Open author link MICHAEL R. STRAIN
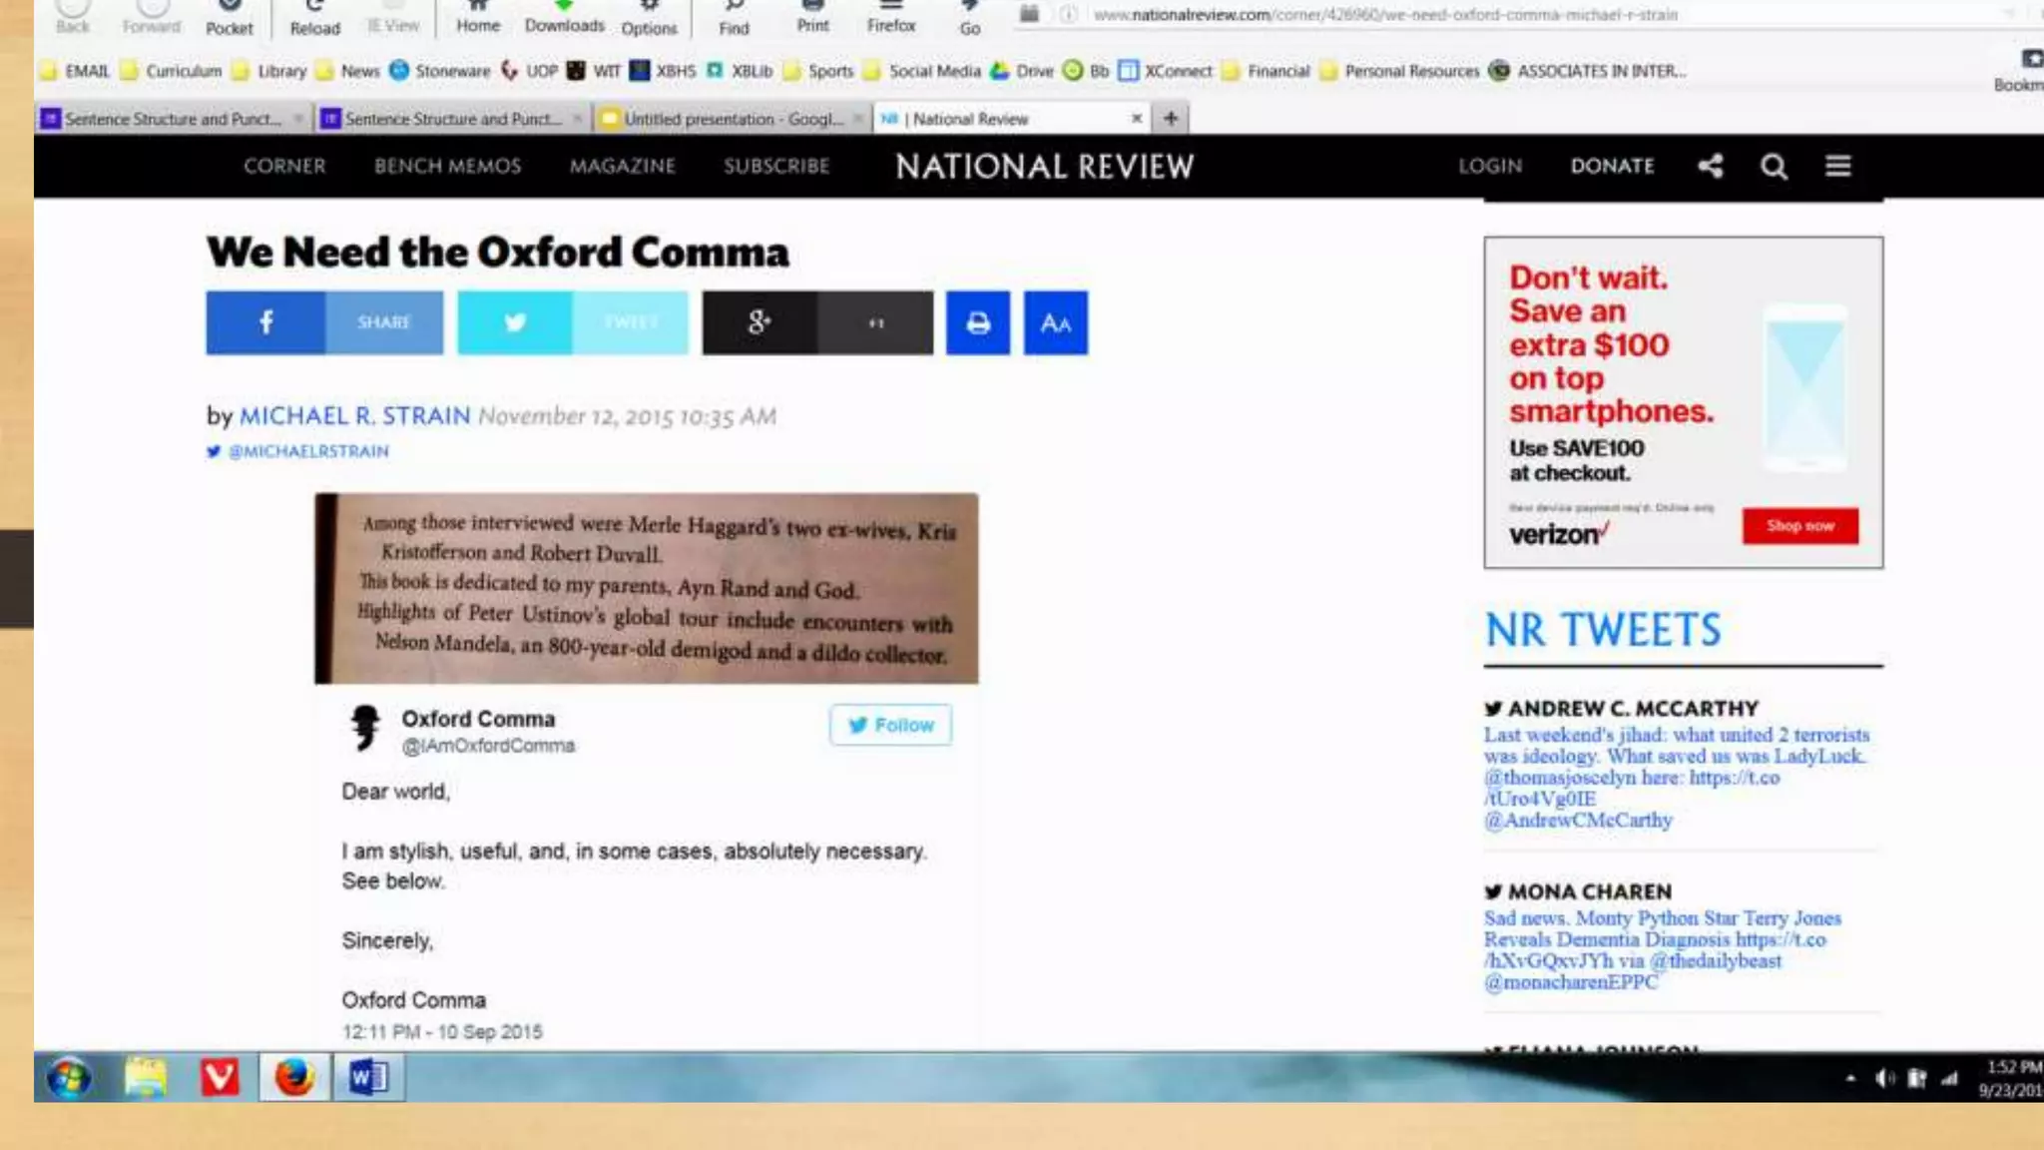 [x=354, y=415]
